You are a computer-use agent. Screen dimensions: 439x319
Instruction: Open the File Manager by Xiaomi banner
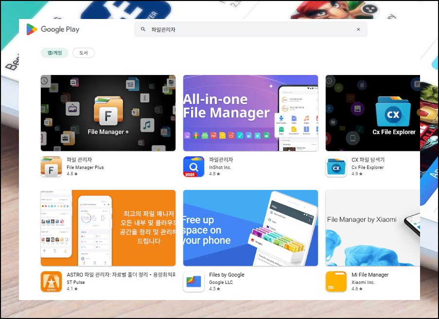point(373,228)
